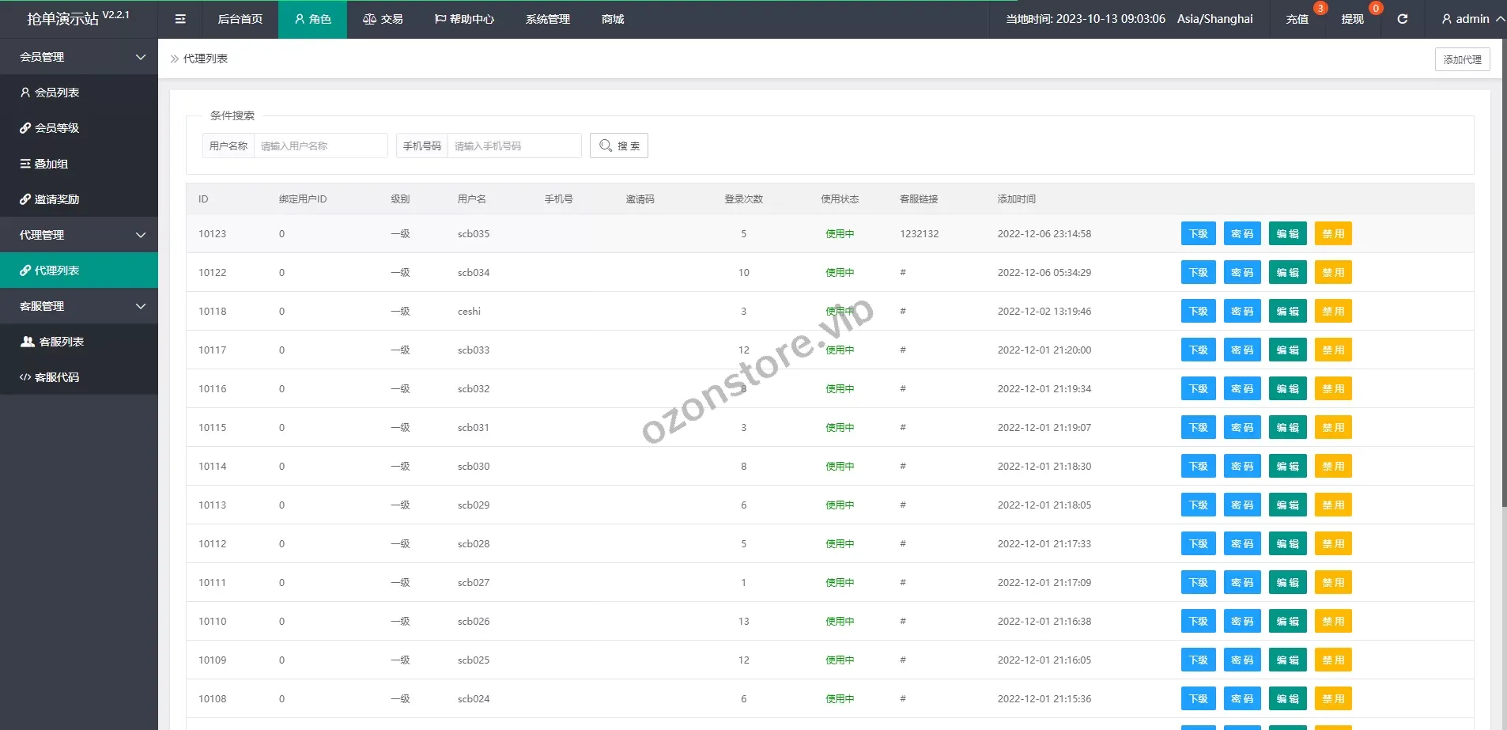Click the 充值 badge showing 3
The image size is (1507, 730).
point(1297,18)
